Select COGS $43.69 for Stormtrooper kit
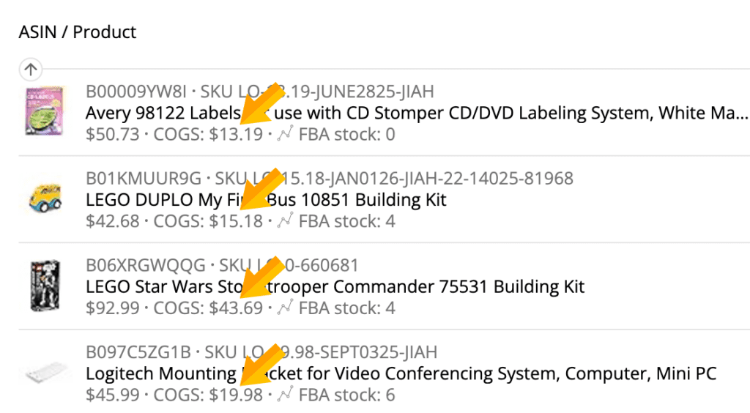 coord(236,308)
